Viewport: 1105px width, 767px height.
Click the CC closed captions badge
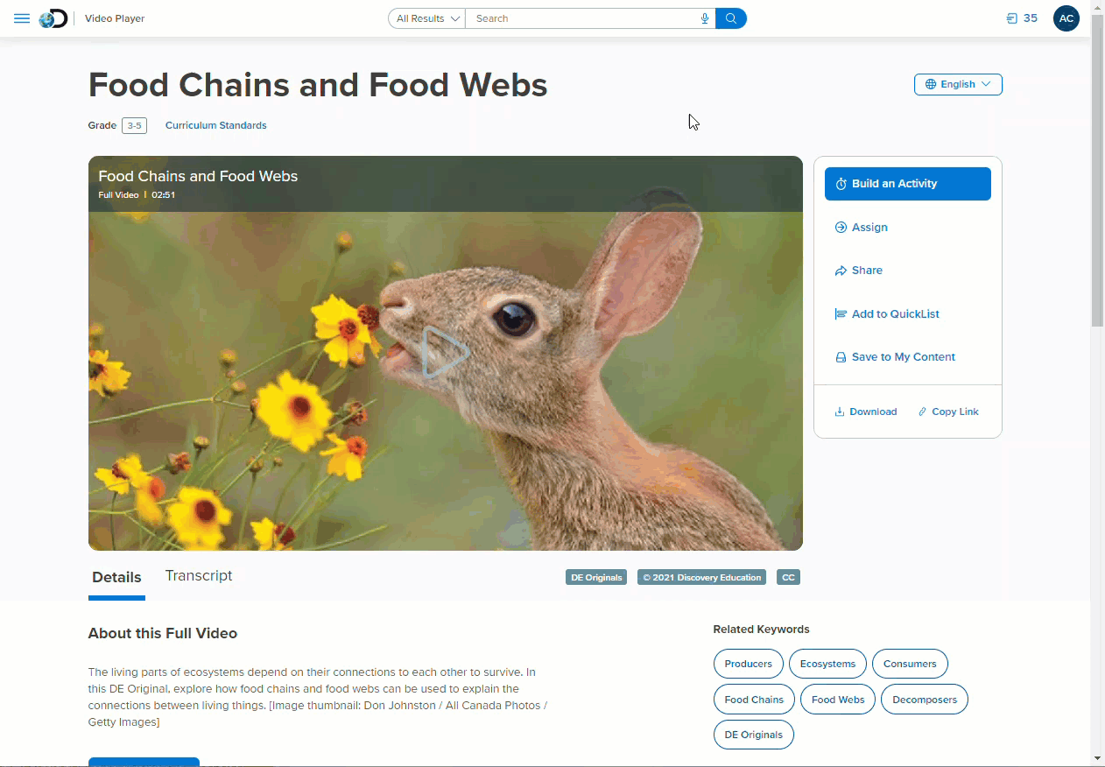pyautogui.click(x=788, y=578)
